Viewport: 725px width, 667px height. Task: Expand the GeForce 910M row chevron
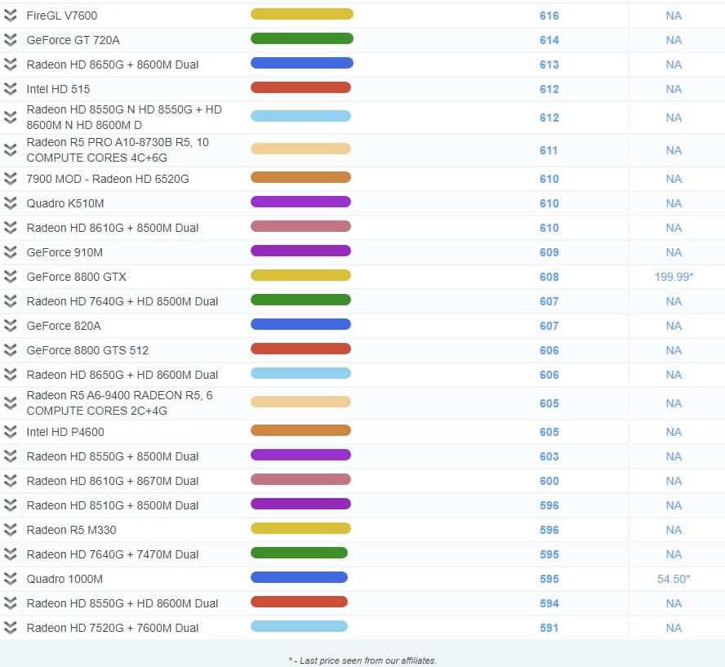[x=10, y=252]
